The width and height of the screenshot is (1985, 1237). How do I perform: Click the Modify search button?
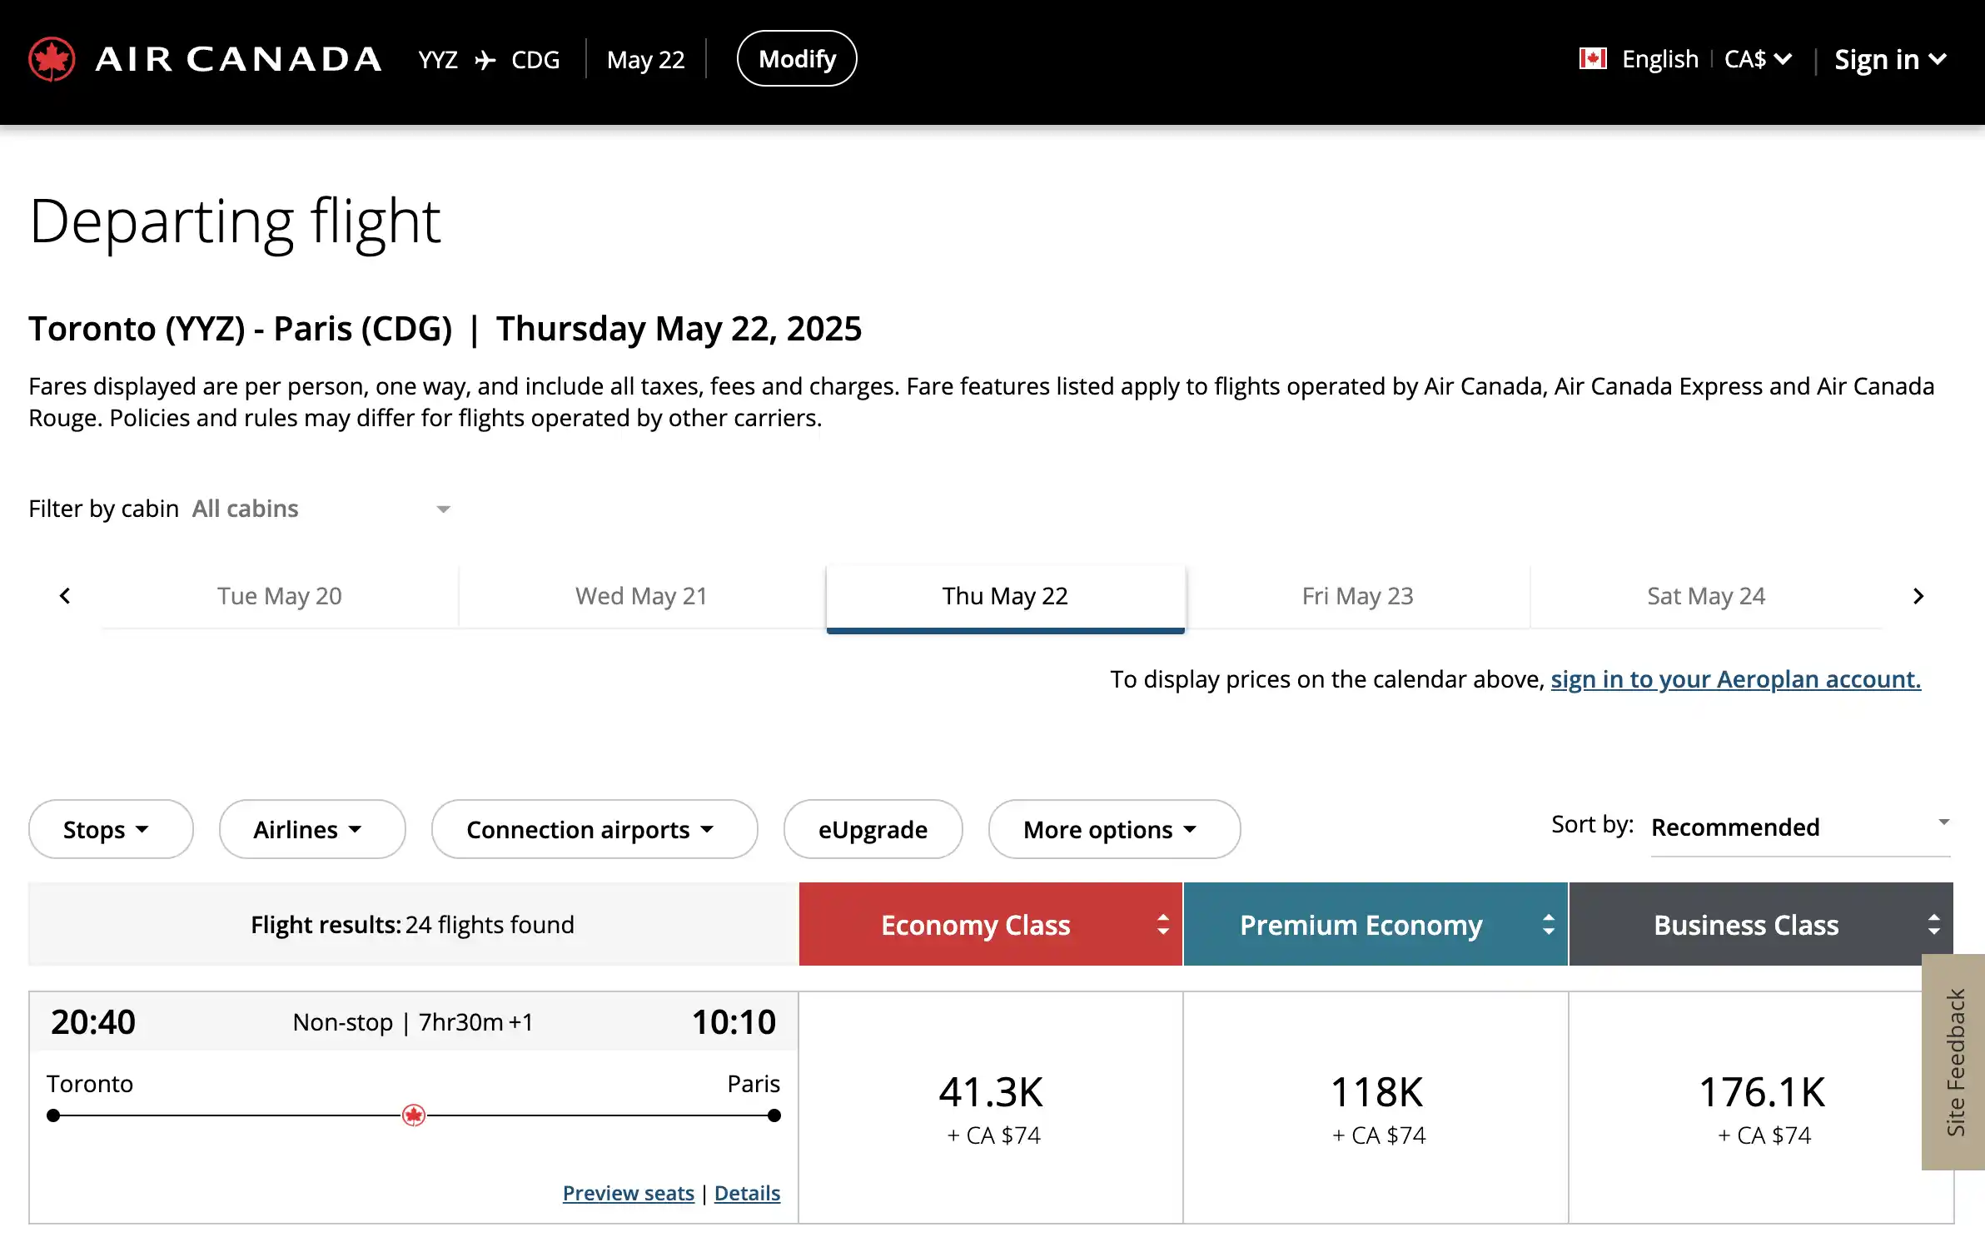coord(797,58)
